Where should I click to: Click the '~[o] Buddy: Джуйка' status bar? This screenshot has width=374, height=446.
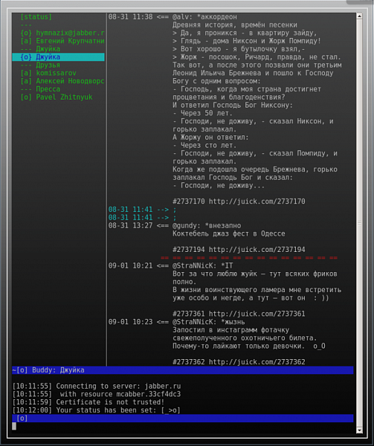[x=183, y=370]
